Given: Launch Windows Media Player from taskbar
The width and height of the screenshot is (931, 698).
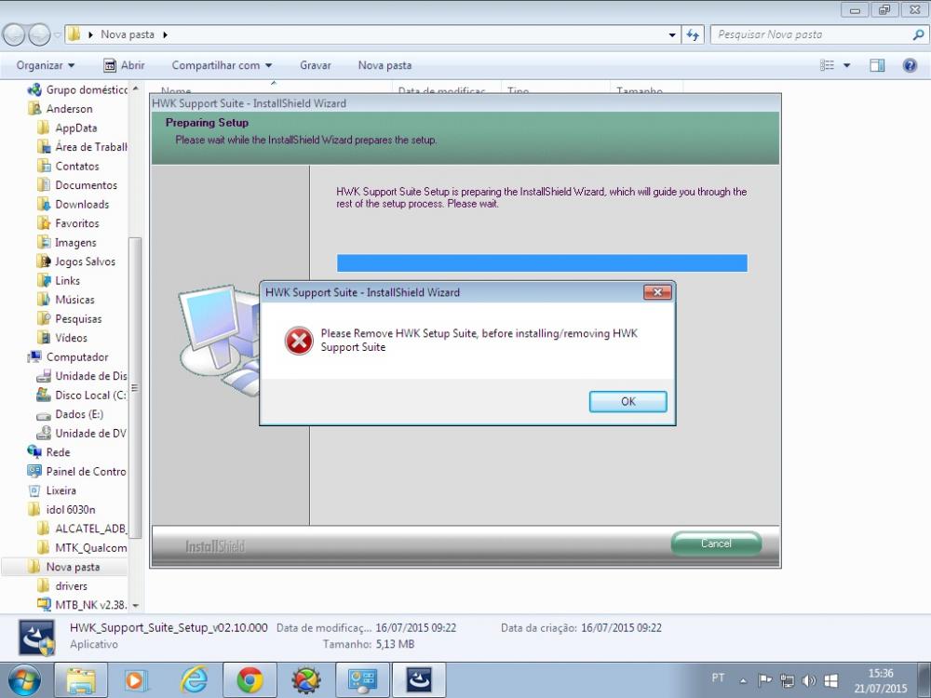Looking at the screenshot, I should (x=136, y=680).
